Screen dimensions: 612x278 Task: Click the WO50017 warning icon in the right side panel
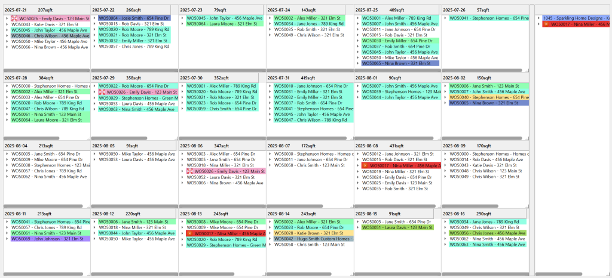pos(545,24)
